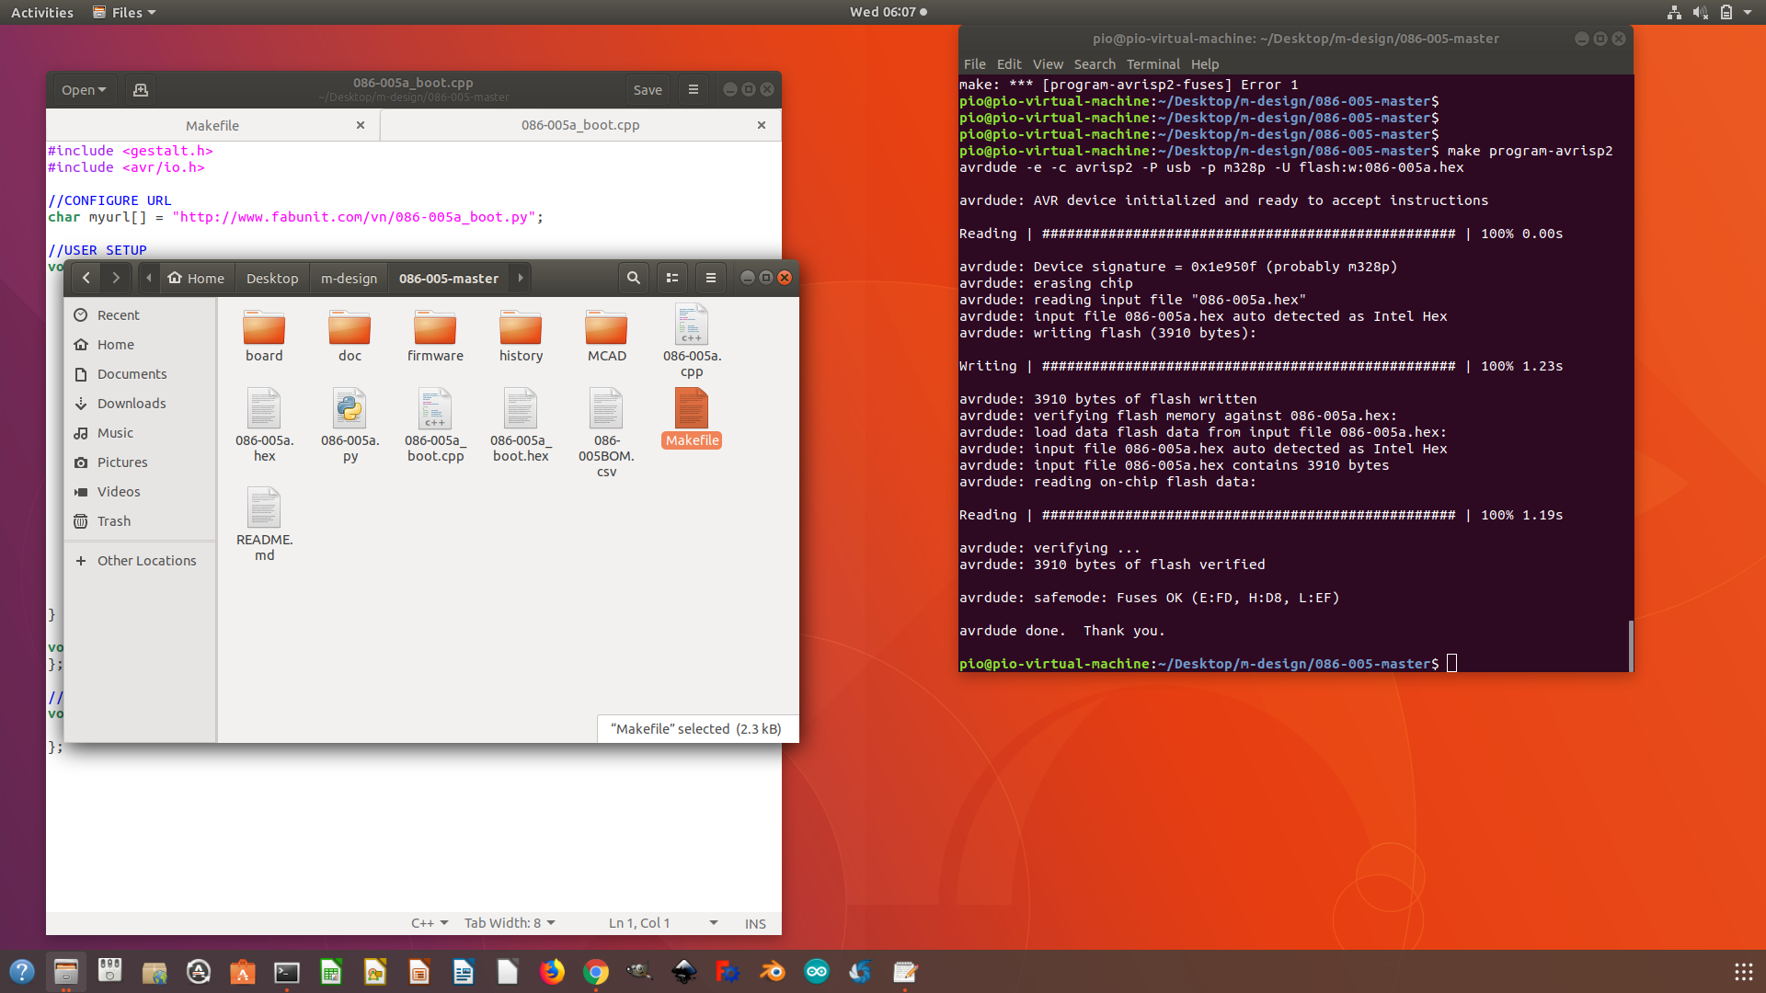1766x993 pixels.
Task: Open the Terminal's Terminal menu
Action: coord(1152,64)
